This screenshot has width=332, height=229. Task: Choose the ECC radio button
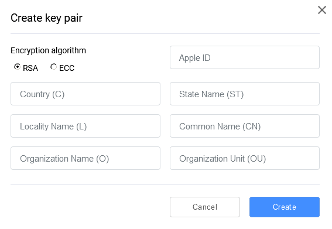(x=53, y=67)
